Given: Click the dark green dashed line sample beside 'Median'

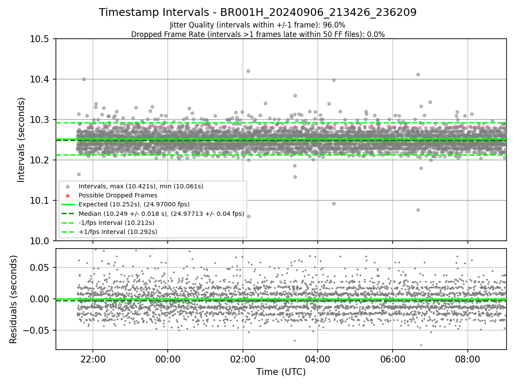Looking at the screenshot, I should pyautogui.click(x=68, y=214).
